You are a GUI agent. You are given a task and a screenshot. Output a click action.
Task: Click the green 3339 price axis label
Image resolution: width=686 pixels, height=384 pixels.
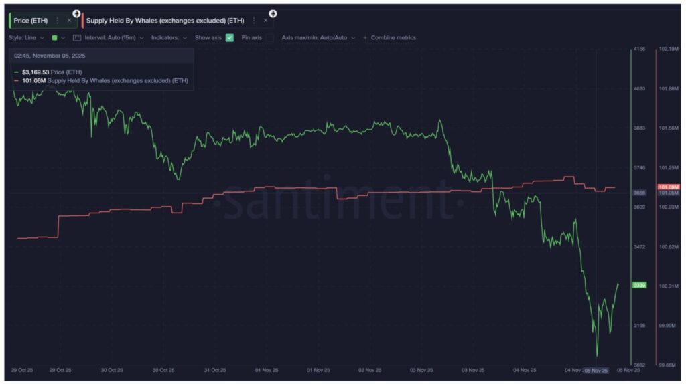(x=639, y=285)
